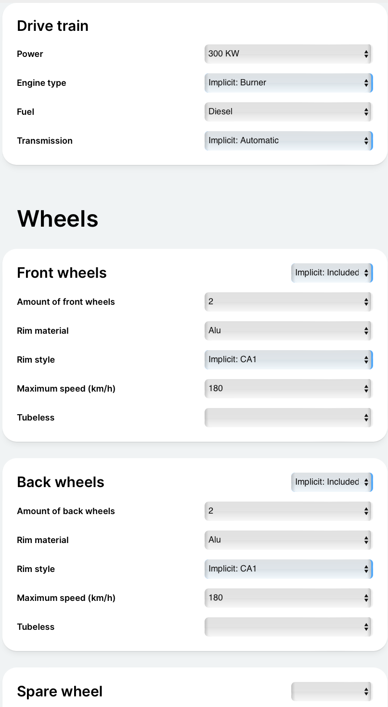The image size is (388, 707).
Task: Change front wheels Maximum speed value
Action: (288, 389)
